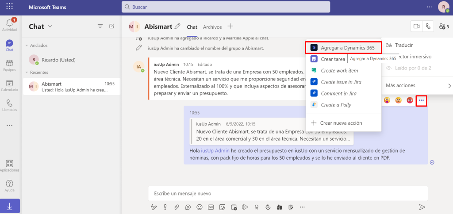Open settings ellipsis in top bar
453x214 pixels.
[x=430, y=7]
